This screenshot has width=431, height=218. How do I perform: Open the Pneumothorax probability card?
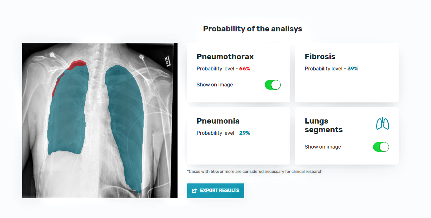238,73
